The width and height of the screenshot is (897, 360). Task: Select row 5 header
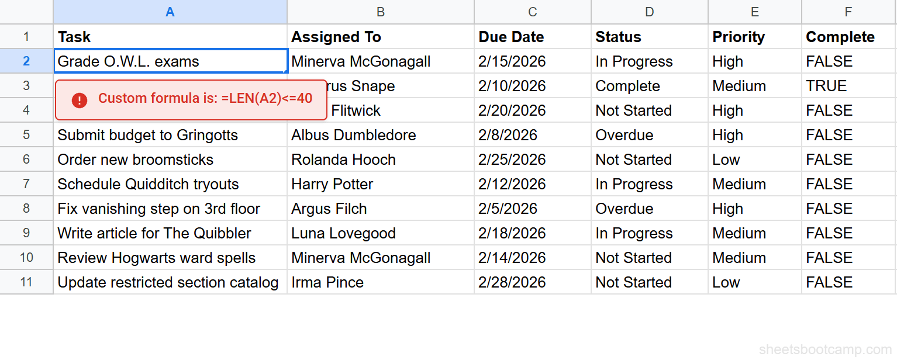(26, 134)
